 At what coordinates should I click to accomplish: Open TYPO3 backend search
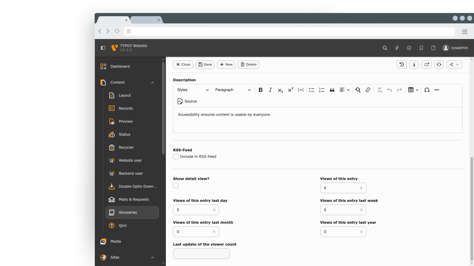pos(385,48)
